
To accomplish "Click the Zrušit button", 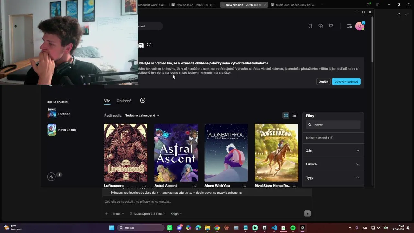I will (323, 82).
